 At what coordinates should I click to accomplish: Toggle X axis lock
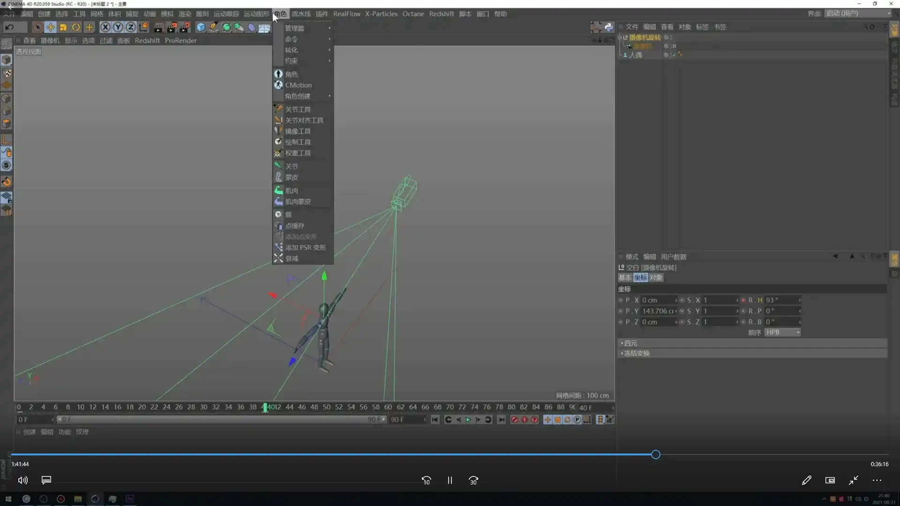(x=105, y=27)
